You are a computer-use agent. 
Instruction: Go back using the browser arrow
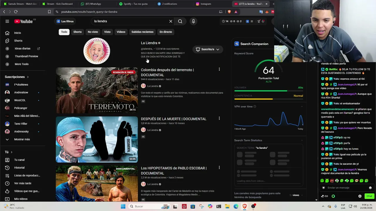[x=4, y=12]
